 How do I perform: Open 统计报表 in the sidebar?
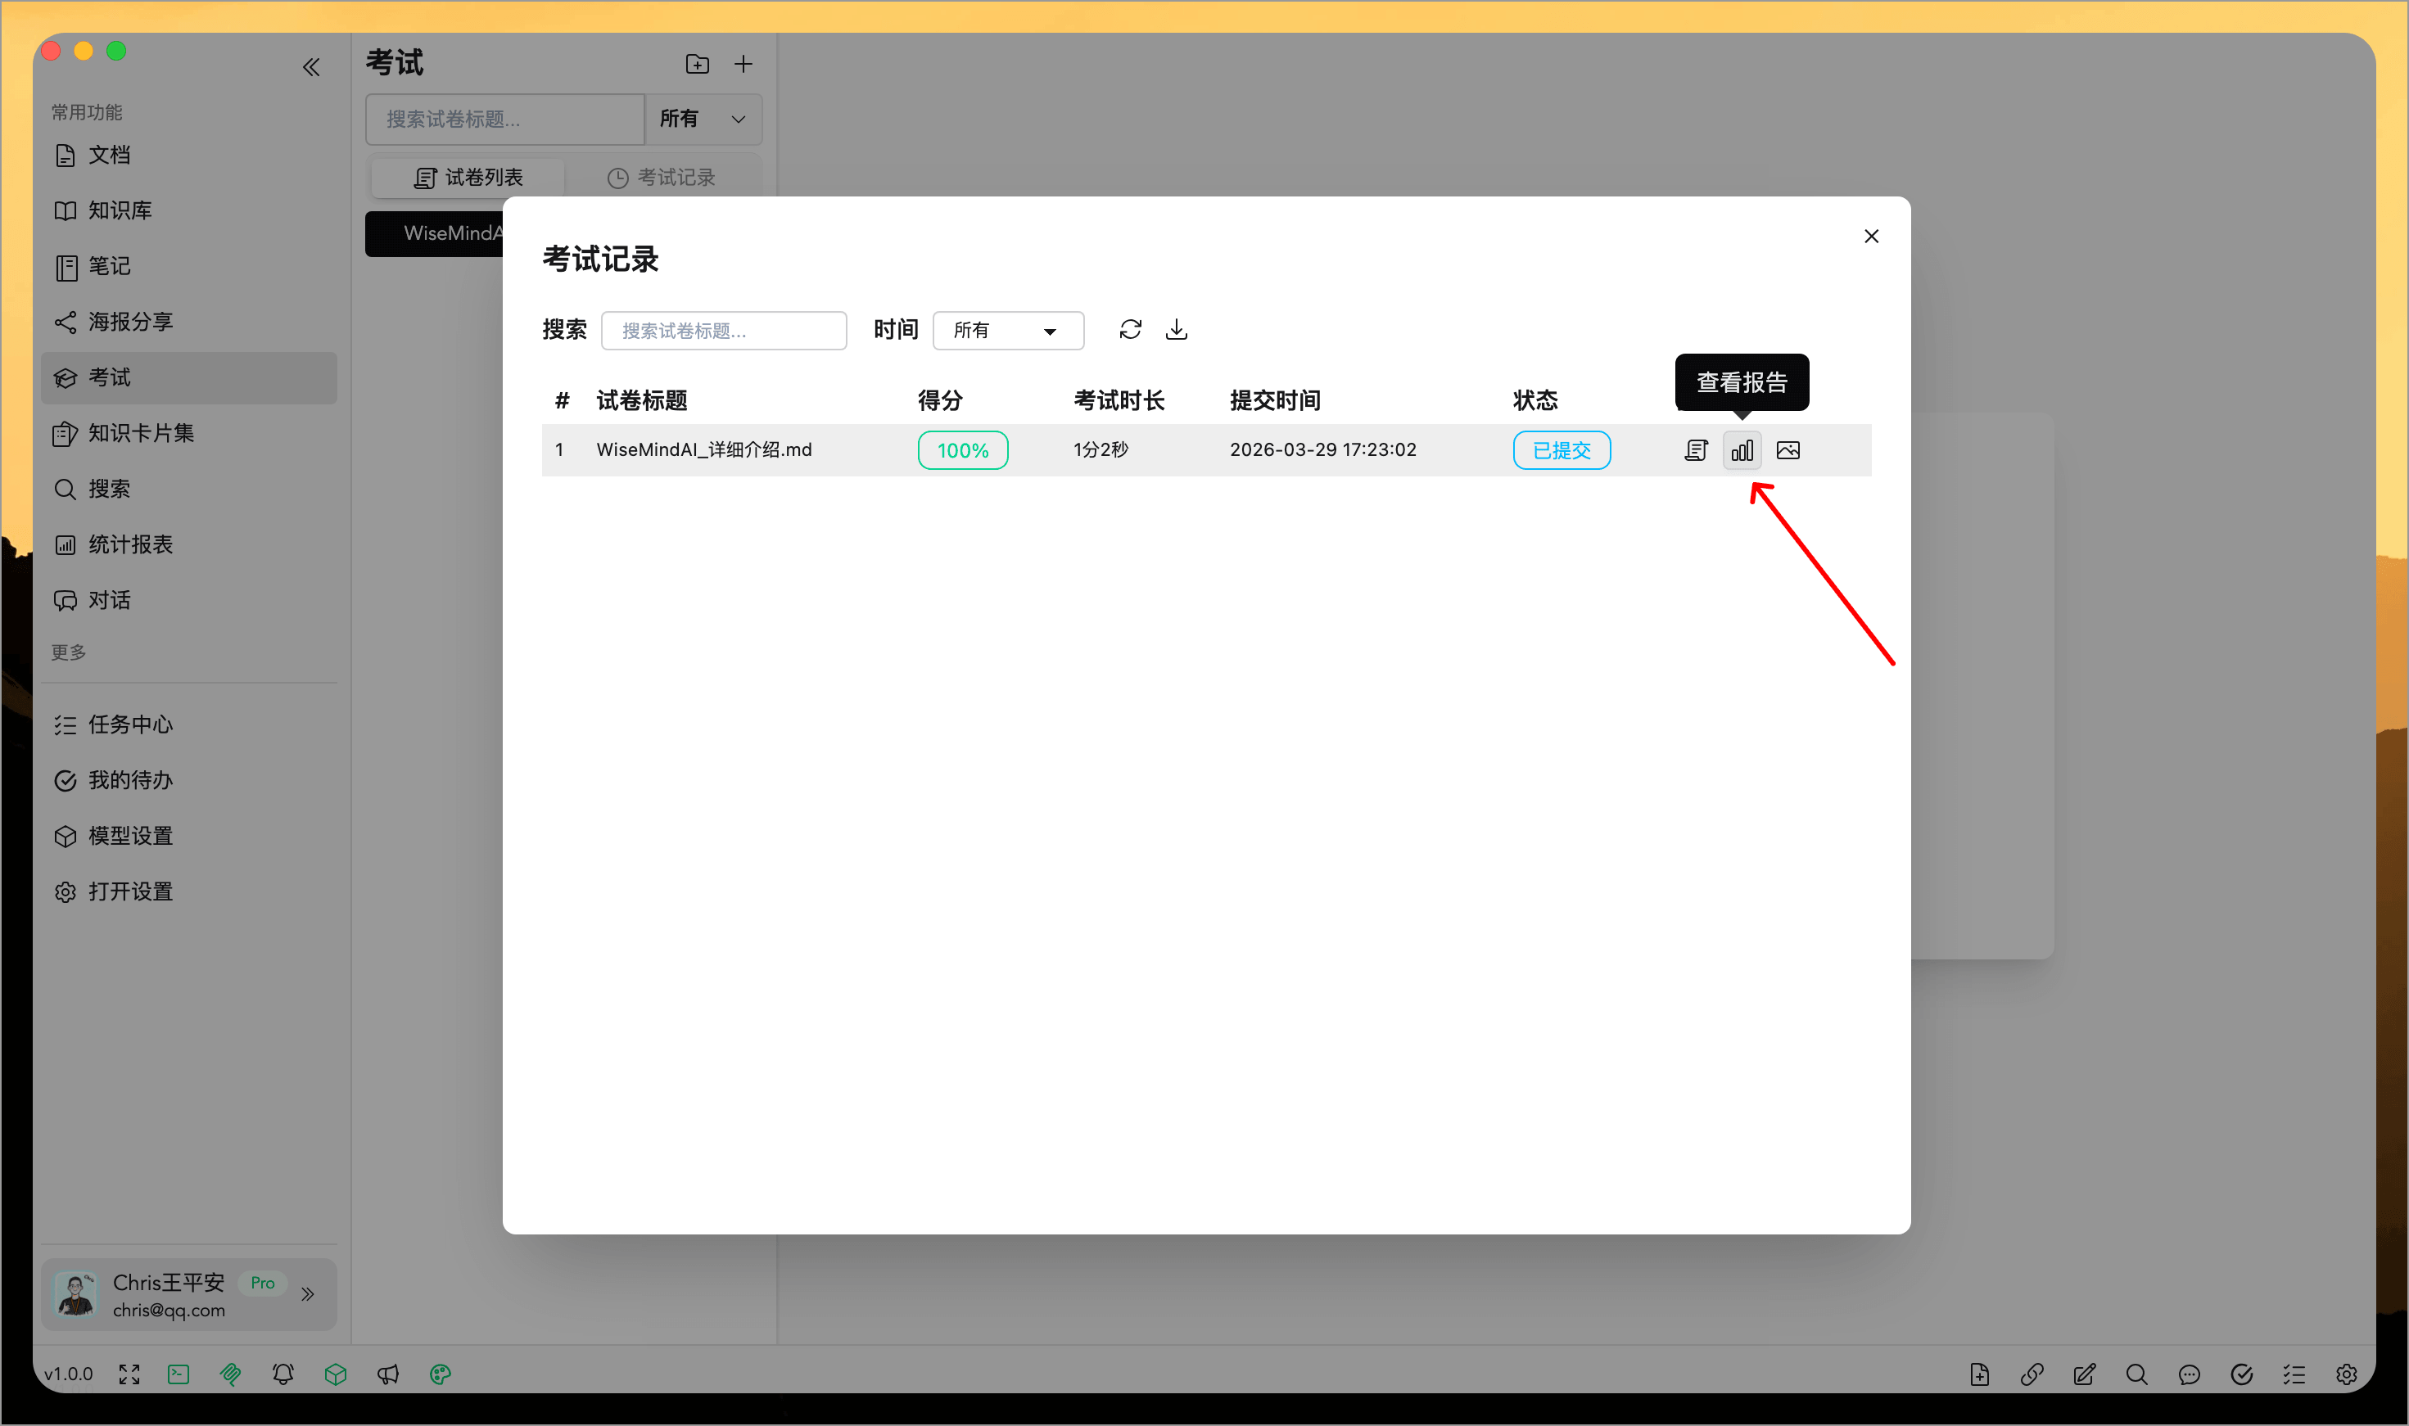[129, 545]
